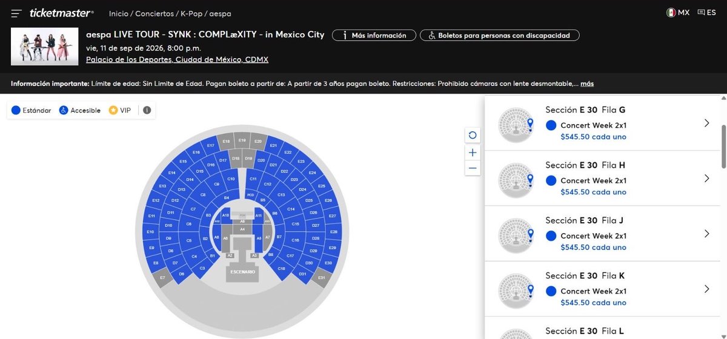This screenshot has height=339, width=727.
Task: Open the hamburger menu beside Ticketmaster logo
Action: click(16, 13)
